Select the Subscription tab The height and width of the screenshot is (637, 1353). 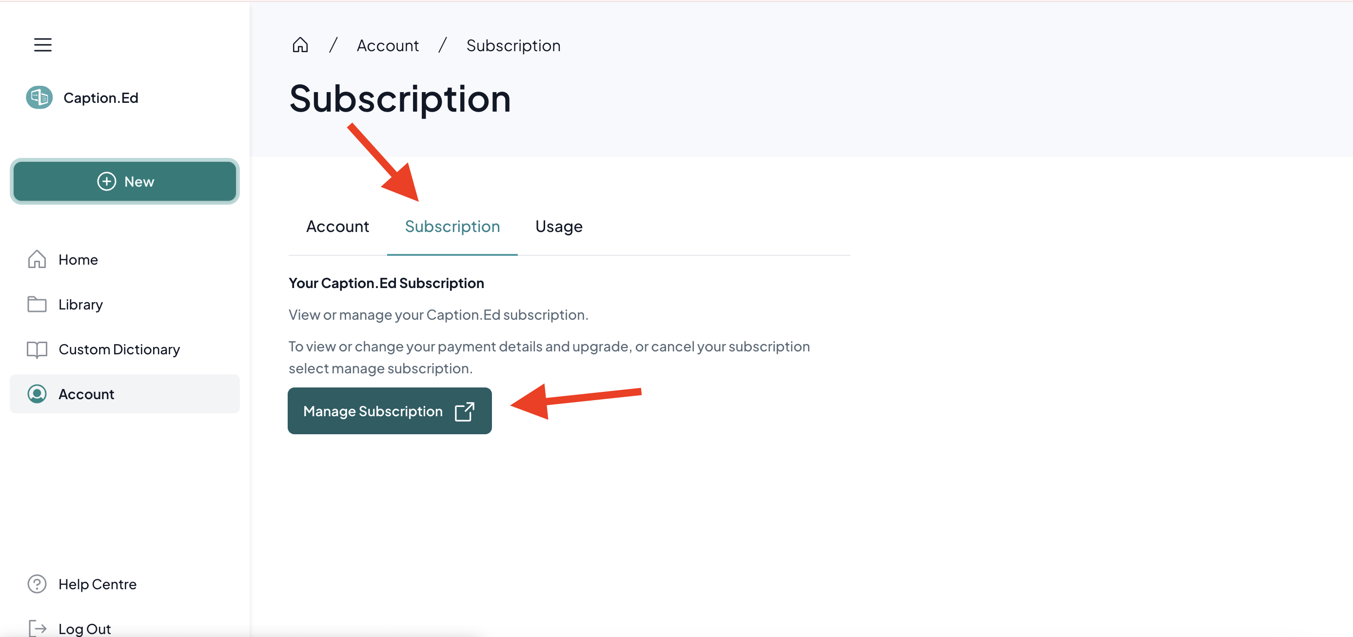[x=452, y=226]
